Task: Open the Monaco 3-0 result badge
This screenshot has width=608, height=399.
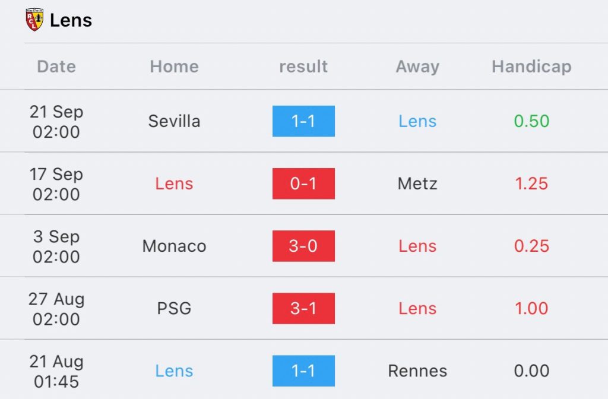Action: coord(303,246)
